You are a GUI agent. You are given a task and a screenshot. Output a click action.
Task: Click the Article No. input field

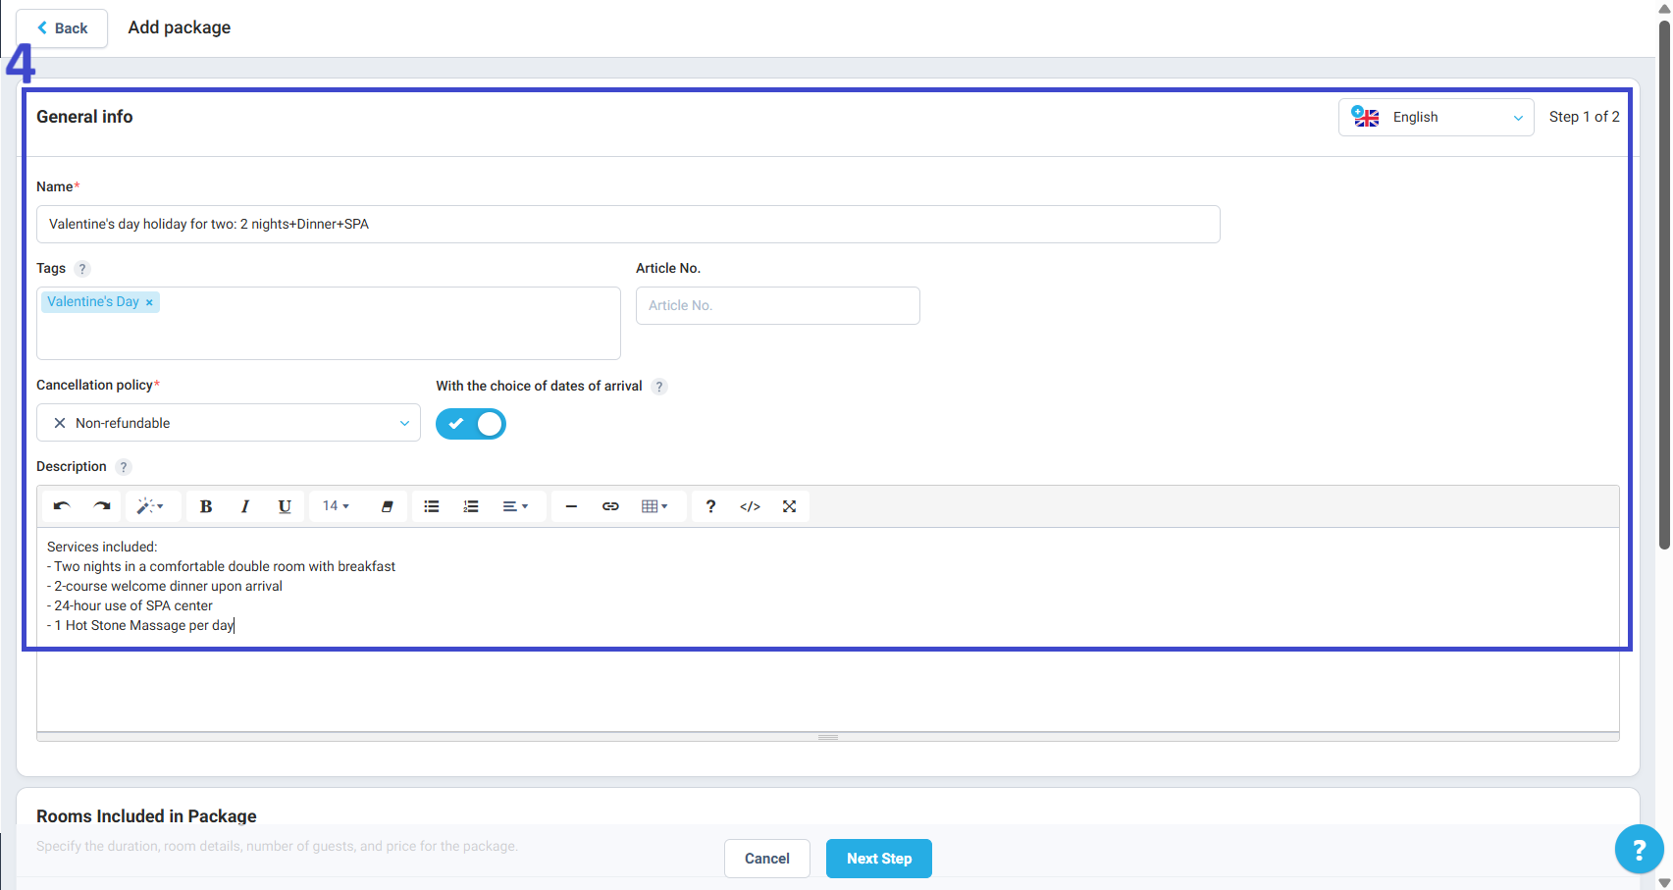[778, 305]
